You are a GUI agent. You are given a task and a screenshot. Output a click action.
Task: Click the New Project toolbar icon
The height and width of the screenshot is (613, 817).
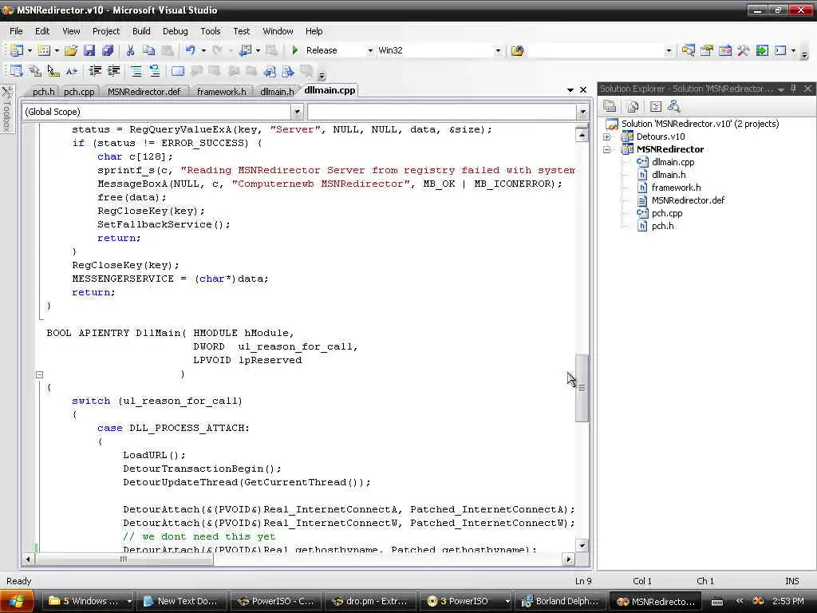tap(17, 50)
